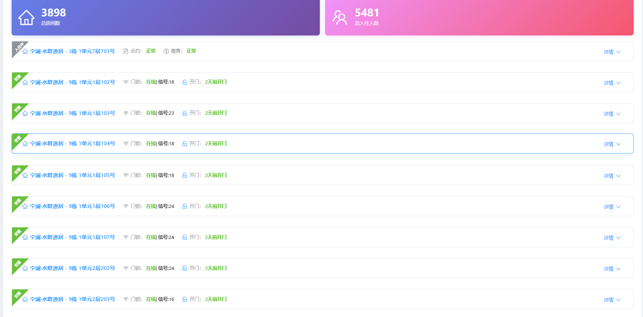Click wifi lock-signal icon in 104号 row
Viewport: 643px width, 317px height.
click(x=126, y=143)
